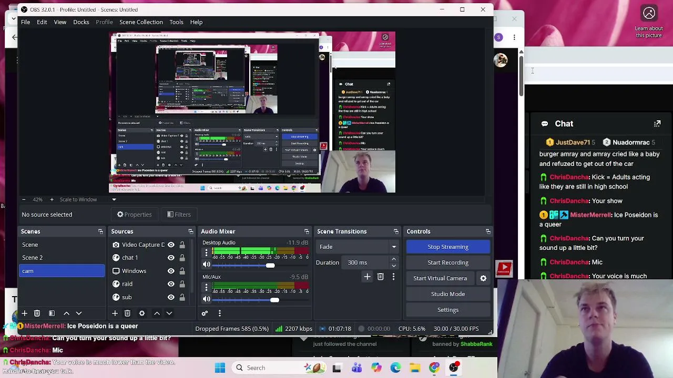Screen dimensions: 673x378
Task: Remove the selected scene with the trash icon
Action: pos(37,313)
